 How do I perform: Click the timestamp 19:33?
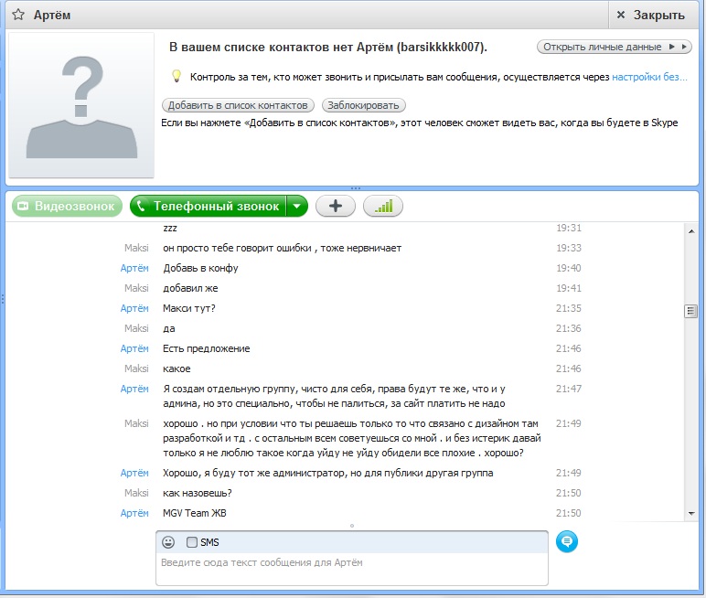point(569,248)
